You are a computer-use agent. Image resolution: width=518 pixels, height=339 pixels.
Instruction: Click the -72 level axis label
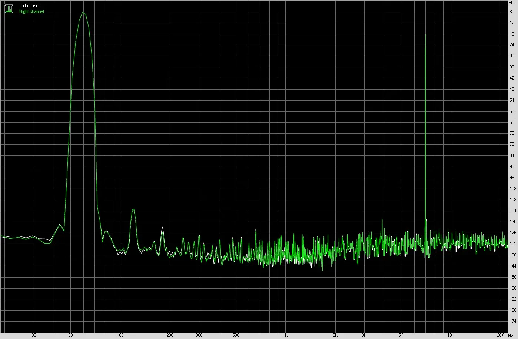(511, 134)
